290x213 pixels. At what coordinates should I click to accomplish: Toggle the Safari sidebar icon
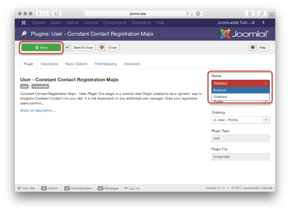point(57,14)
